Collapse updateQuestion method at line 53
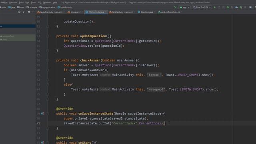The height and width of the screenshot is (144, 256). click(48, 36)
